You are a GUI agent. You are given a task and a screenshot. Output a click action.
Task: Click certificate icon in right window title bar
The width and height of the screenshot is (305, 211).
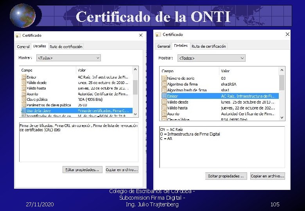(x=158, y=35)
